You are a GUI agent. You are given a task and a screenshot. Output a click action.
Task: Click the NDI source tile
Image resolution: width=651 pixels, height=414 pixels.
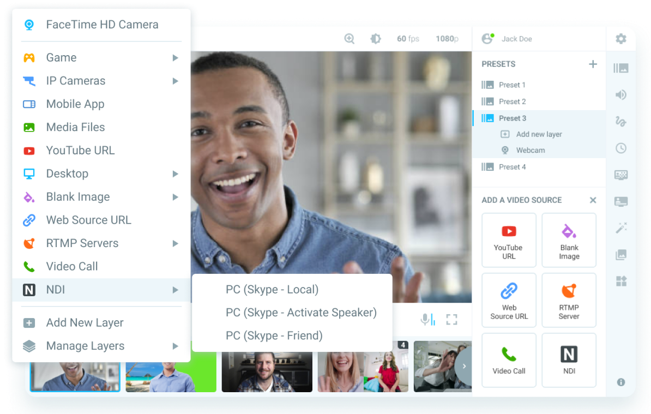pyautogui.click(x=569, y=360)
